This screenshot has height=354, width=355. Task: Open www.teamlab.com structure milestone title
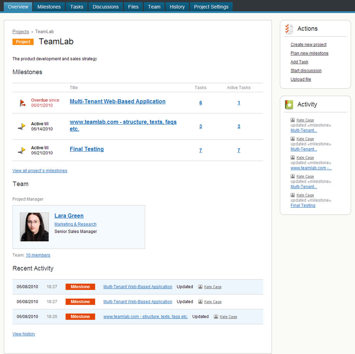point(123,125)
